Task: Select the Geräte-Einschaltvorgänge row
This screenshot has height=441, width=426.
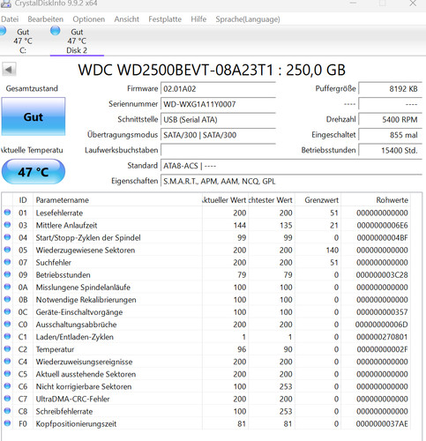Action: coord(206,312)
